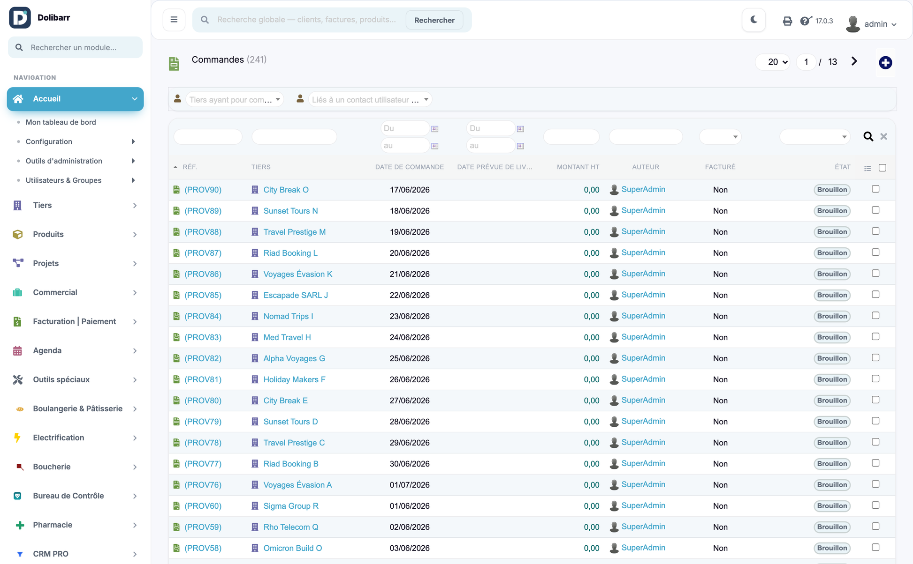Open SuperAdmin author on PROV90 row
The image size is (913, 564).
pos(643,189)
